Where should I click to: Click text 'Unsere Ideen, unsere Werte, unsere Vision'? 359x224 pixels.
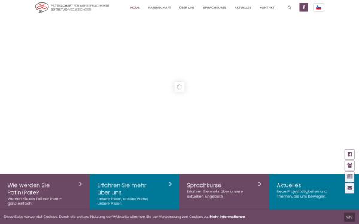[123, 201]
